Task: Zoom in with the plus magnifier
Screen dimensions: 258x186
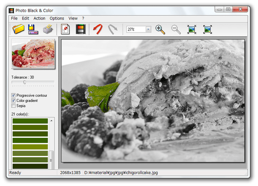Action: pos(160,30)
